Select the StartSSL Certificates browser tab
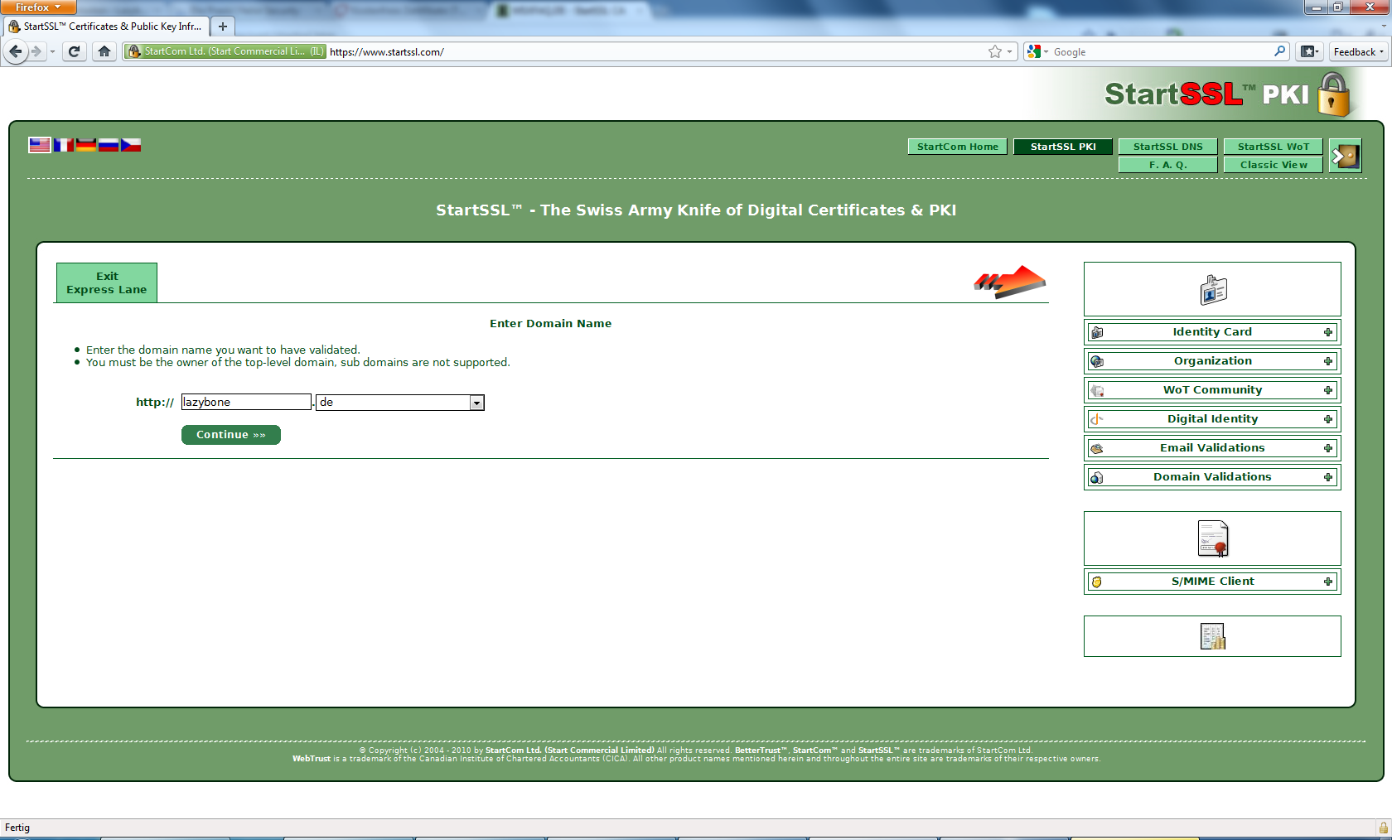Image resolution: width=1392 pixels, height=840 pixels. pos(106,27)
